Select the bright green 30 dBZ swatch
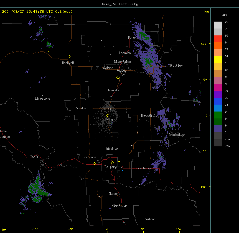The height and width of the screenshot is (233, 239). click(218, 115)
